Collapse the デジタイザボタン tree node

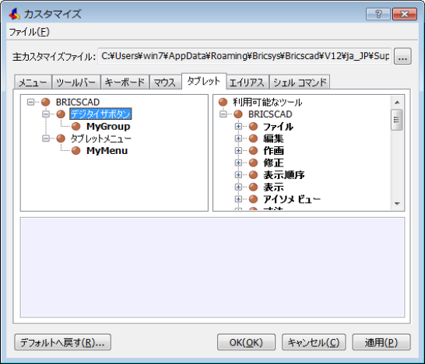pos(46,114)
